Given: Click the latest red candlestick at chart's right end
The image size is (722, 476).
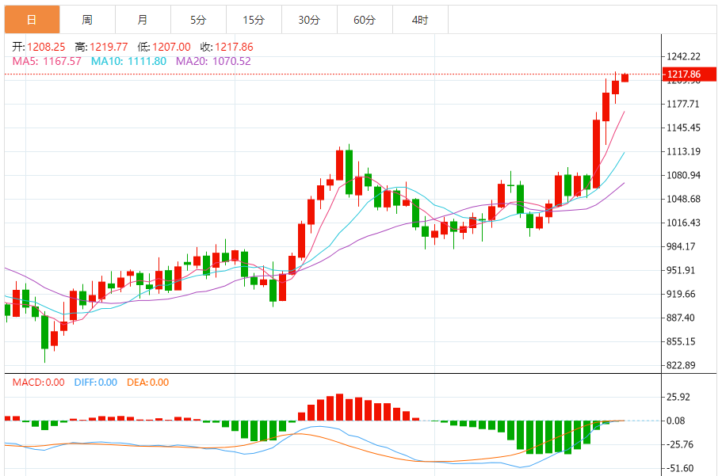Looking at the screenshot, I should point(625,78).
